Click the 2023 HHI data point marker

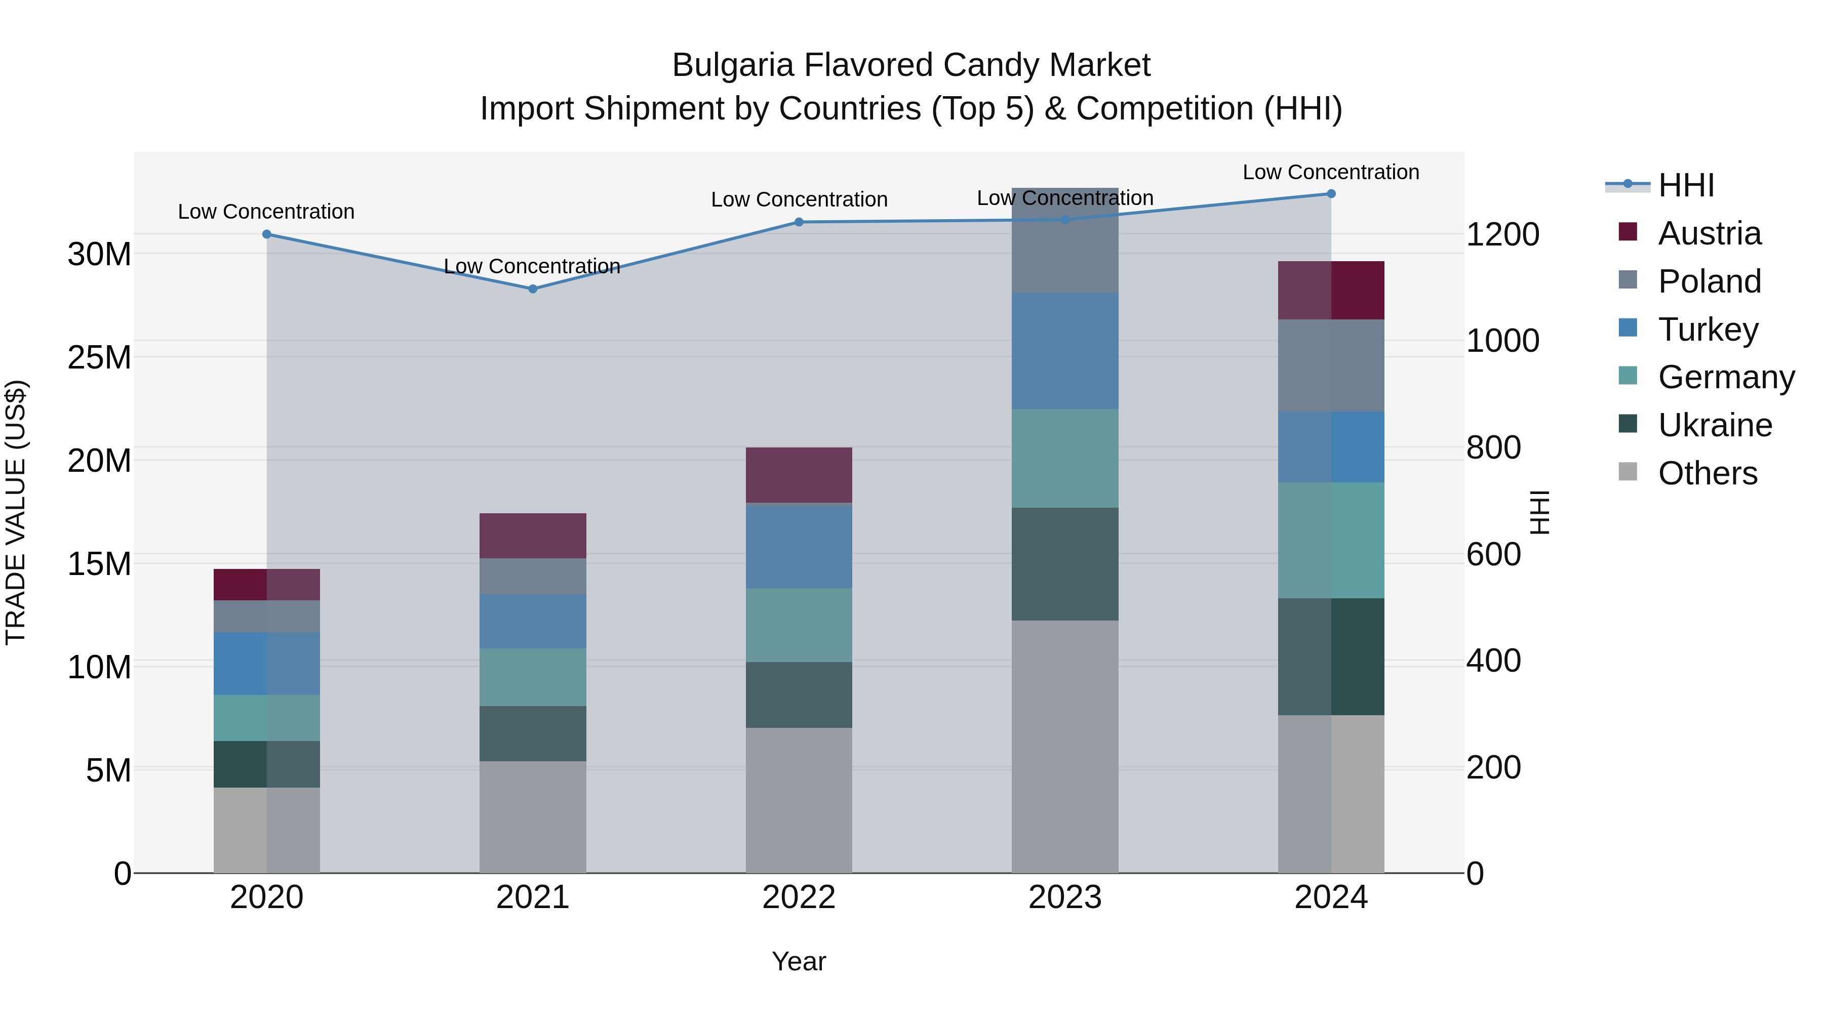click(x=1065, y=220)
